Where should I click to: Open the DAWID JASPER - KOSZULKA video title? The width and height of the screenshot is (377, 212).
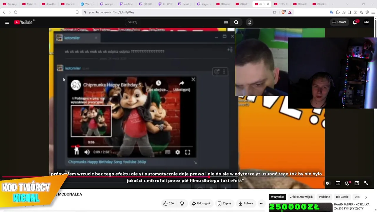tap(352, 206)
